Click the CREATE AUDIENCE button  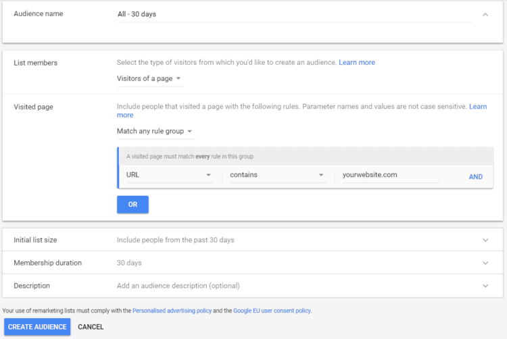tap(37, 327)
